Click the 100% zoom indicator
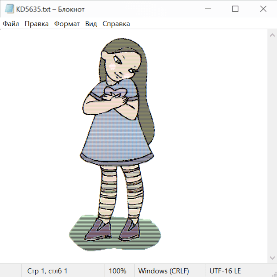Screen dimensions: 277x277 coord(118,271)
